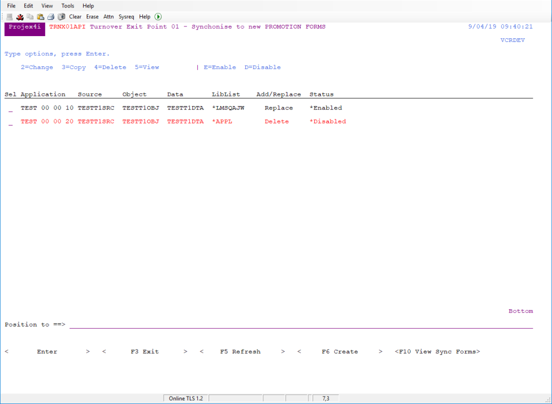Screen dimensions: 552x404
Task: Click the black TESTT1OBJ cell in first row
Action: pos(141,108)
